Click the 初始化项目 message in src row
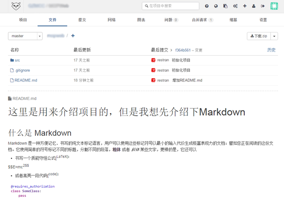 (181, 60)
